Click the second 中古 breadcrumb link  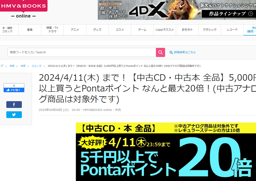click(23, 66)
